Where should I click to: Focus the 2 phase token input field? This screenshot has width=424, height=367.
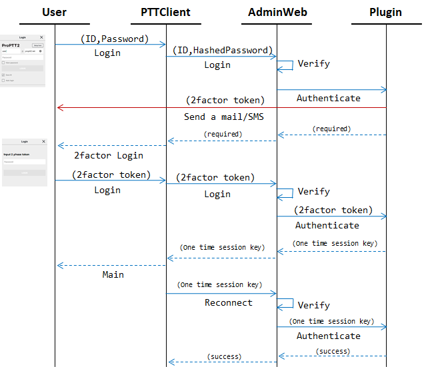point(24,161)
